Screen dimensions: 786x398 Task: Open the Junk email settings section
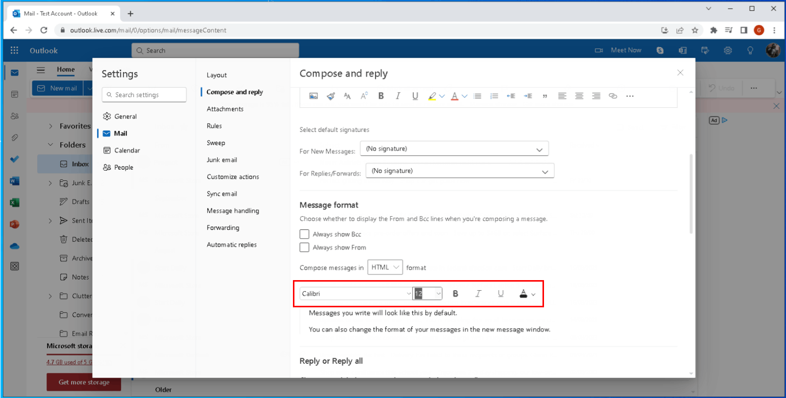tap(222, 160)
